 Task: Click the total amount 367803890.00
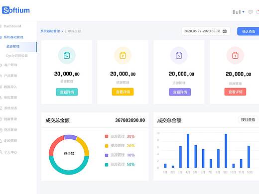[x=130, y=120]
